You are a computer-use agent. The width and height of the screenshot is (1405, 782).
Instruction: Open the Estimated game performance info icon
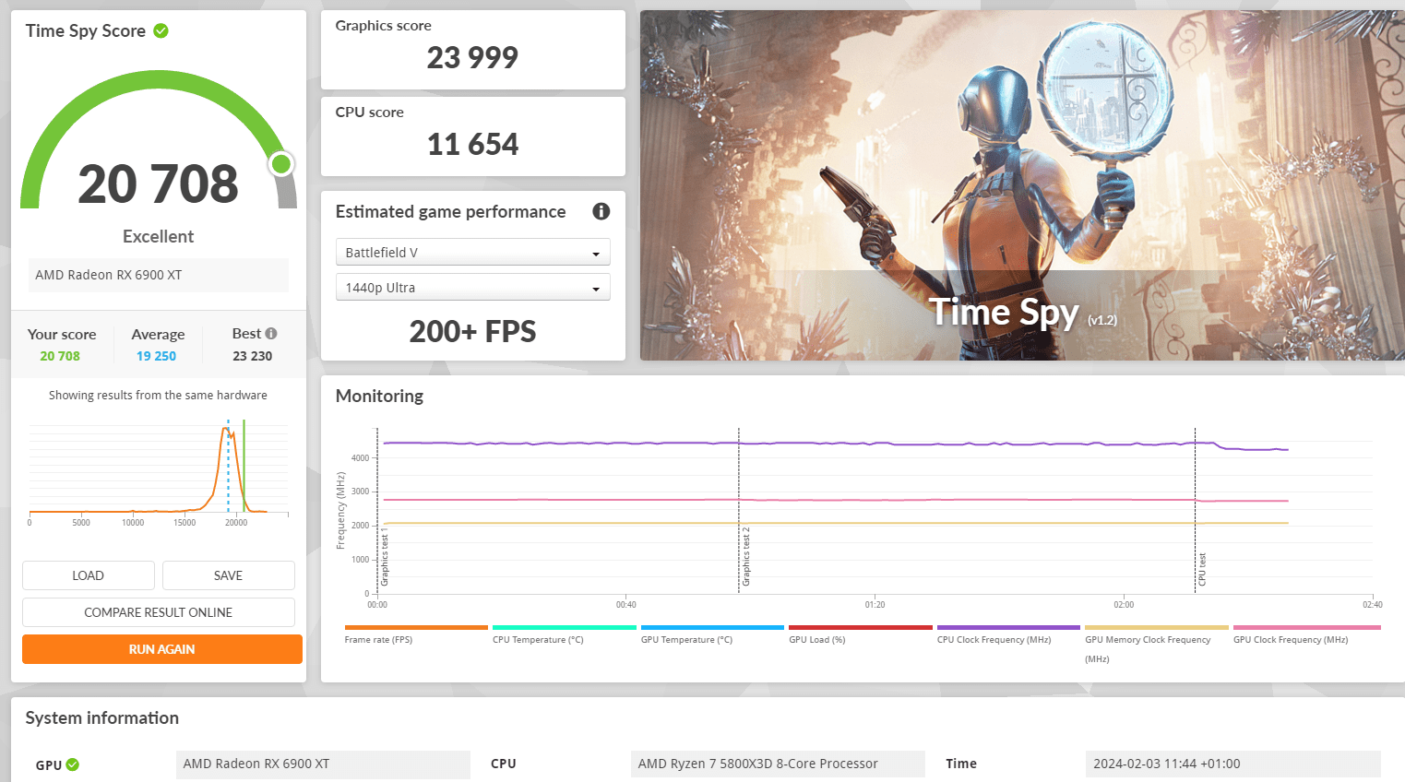click(601, 211)
